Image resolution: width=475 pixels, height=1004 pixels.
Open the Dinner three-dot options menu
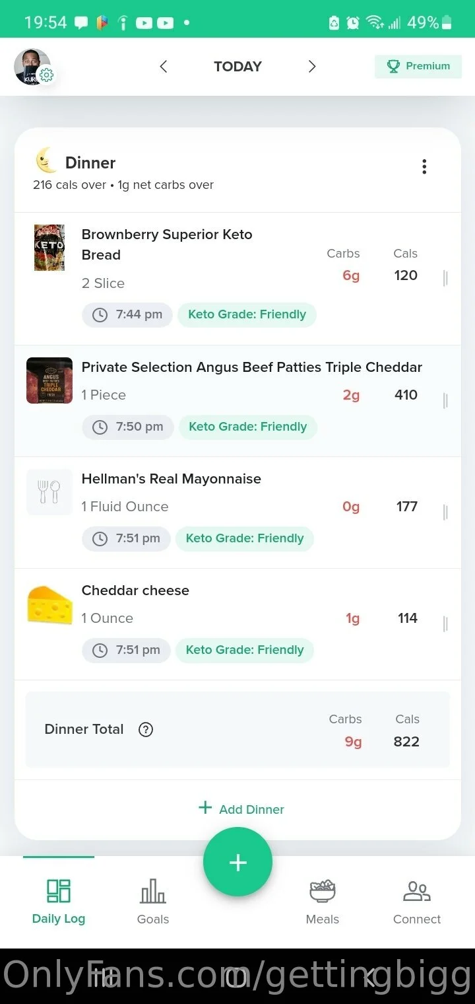[x=424, y=166]
